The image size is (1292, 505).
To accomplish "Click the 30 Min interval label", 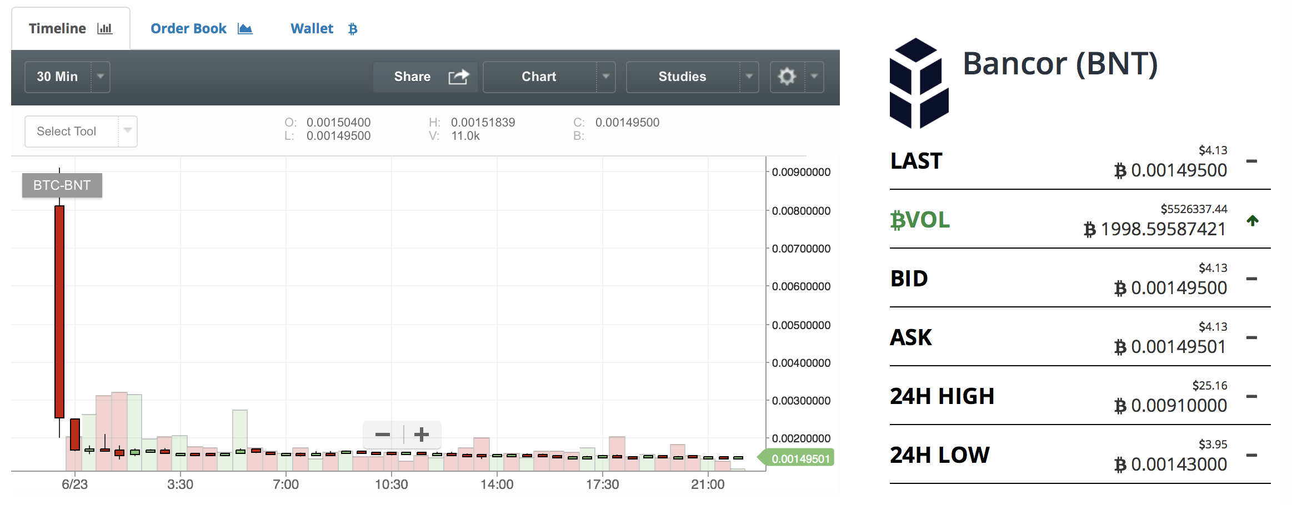I will 57,77.
